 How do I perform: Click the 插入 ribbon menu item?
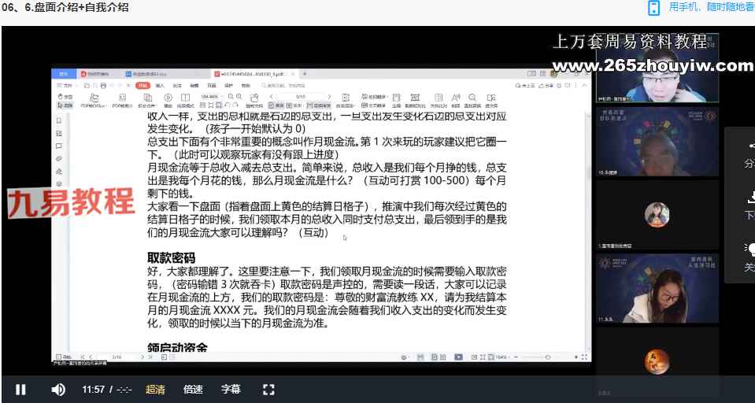pyautogui.click(x=160, y=85)
